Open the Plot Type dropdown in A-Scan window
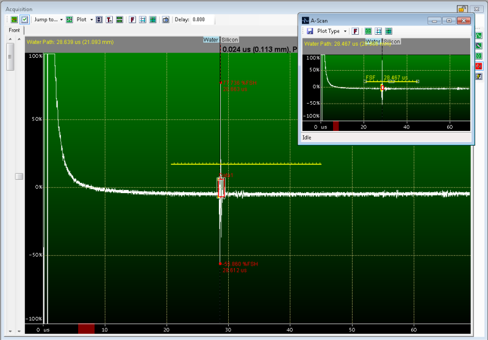 [332, 31]
